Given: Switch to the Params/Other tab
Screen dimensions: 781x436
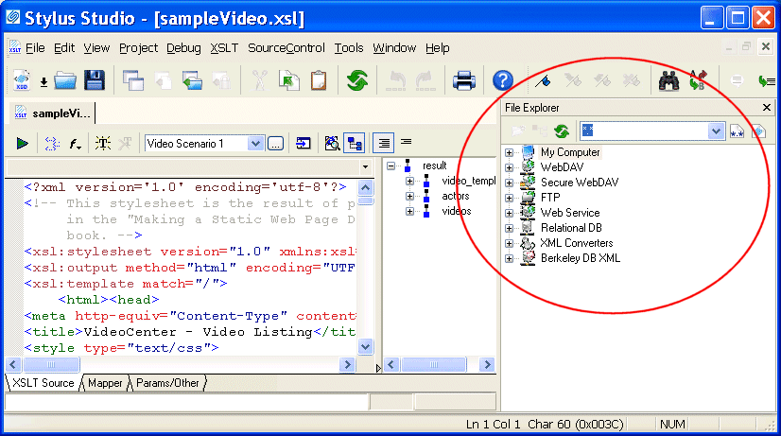Looking at the screenshot, I should 166,383.
